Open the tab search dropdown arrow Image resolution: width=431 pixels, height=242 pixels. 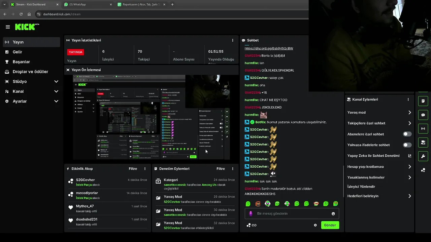tap(4, 4)
